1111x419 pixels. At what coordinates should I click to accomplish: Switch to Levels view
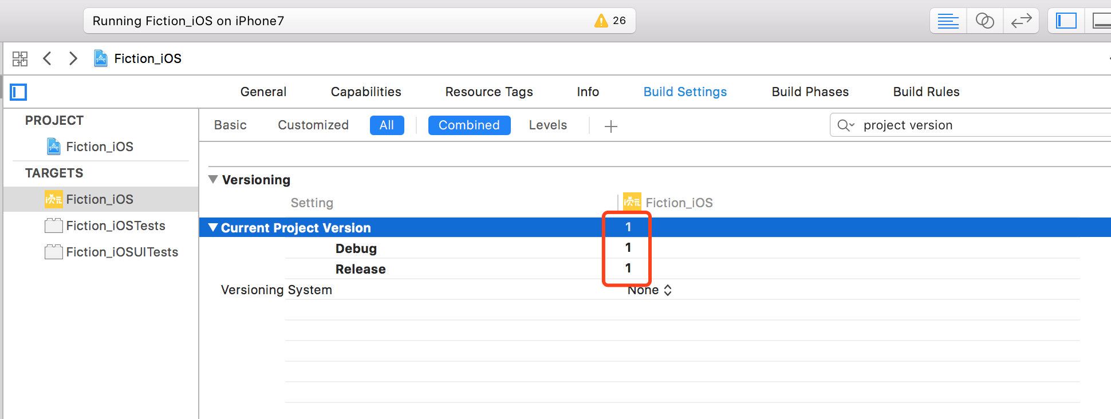pos(548,125)
